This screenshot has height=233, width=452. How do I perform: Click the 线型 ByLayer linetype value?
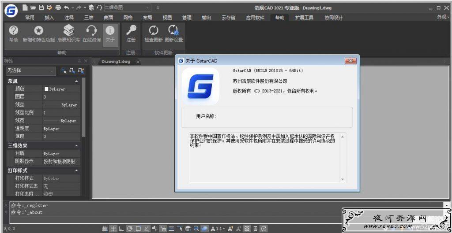coord(61,105)
